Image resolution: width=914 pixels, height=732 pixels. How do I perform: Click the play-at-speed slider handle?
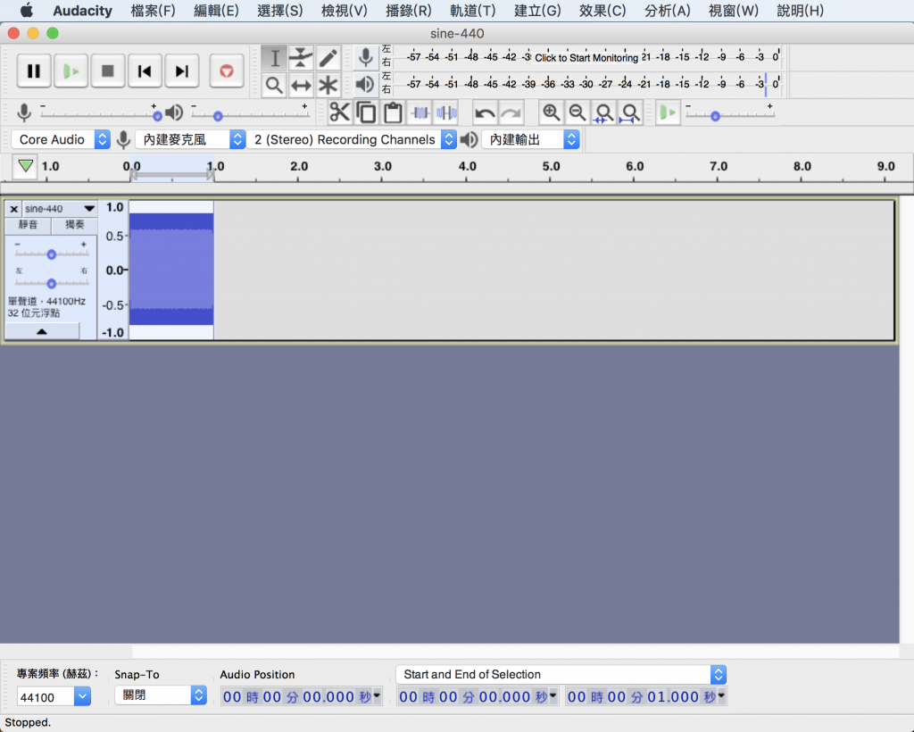[715, 116]
